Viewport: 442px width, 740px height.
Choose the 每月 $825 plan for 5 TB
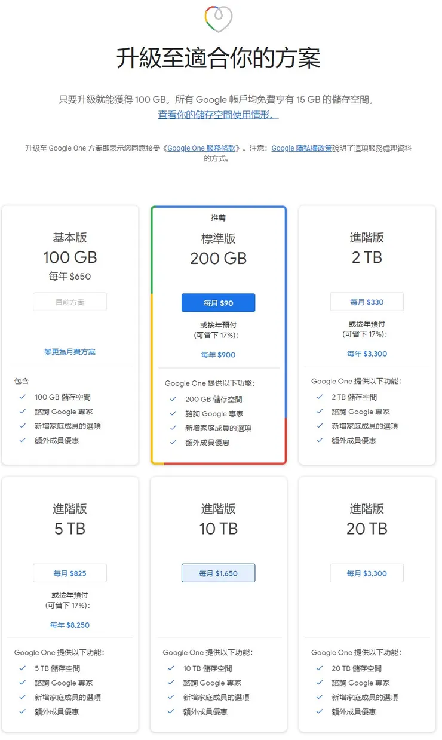point(70,573)
